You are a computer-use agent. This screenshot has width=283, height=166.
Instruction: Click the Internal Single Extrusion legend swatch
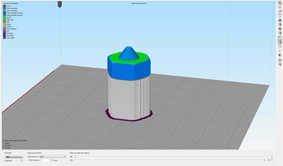click(4, 15)
